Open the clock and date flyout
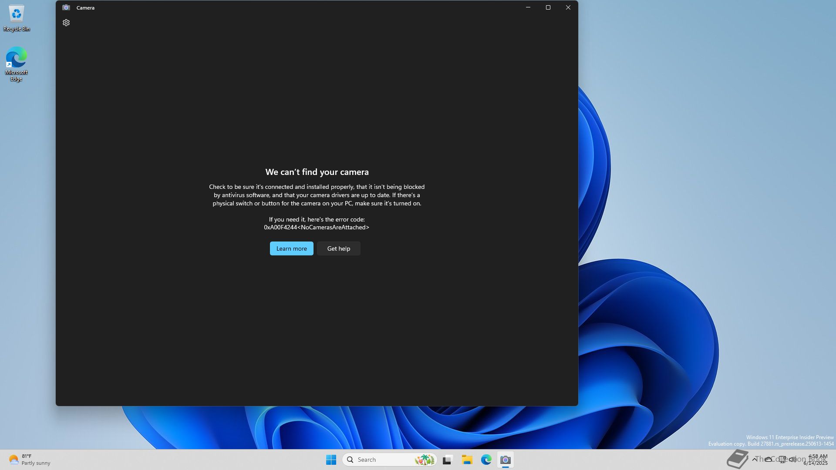Screen dimensions: 836x470 816,460
